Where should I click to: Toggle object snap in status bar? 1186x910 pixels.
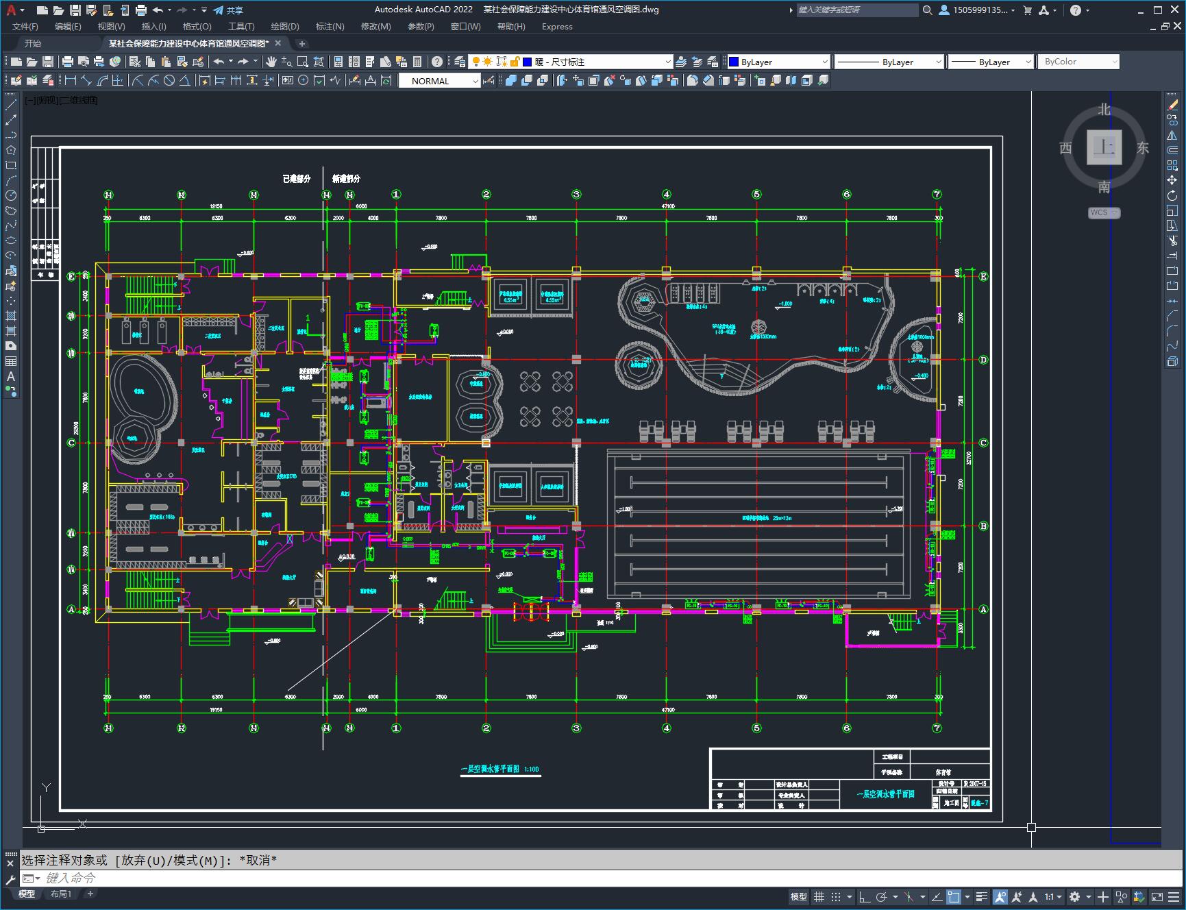tap(953, 896)
